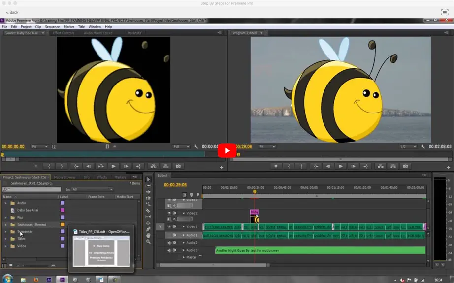Expand the Titles bin

pyautogui.click(x=5, y=239)
